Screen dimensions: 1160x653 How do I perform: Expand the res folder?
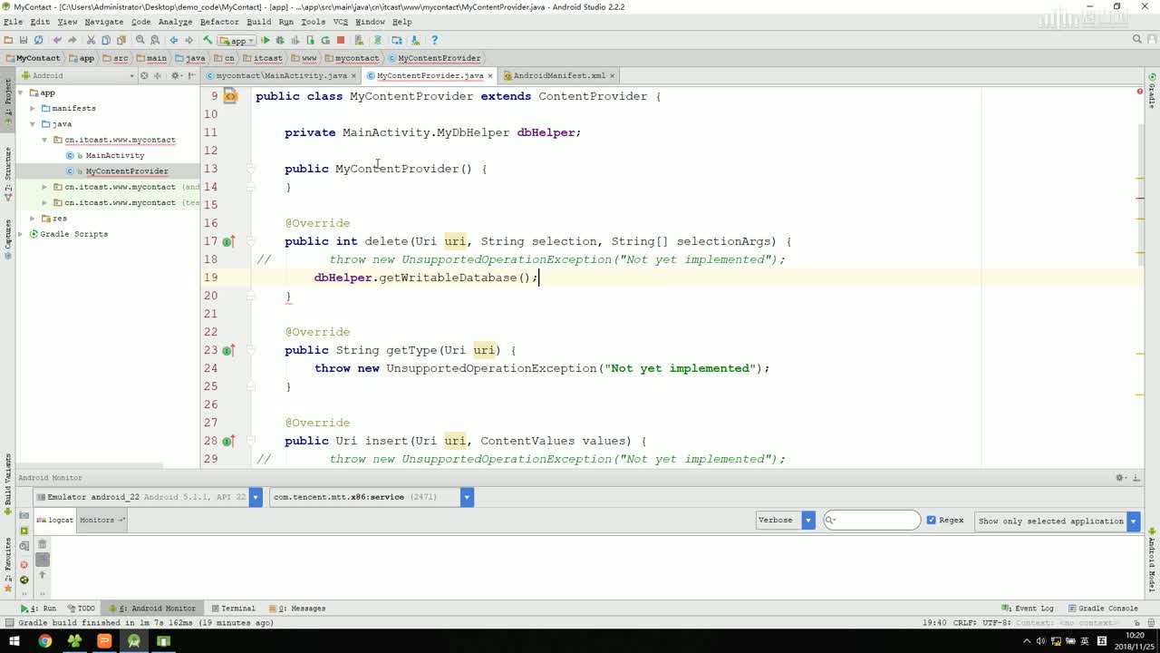(33, 218)
